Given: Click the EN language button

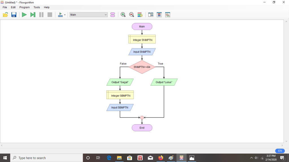Looking at the screenshot, I should tap(280, 151).
